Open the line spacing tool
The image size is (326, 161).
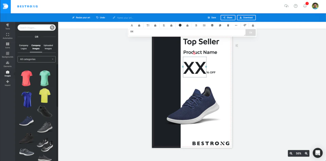pos(204,25)
